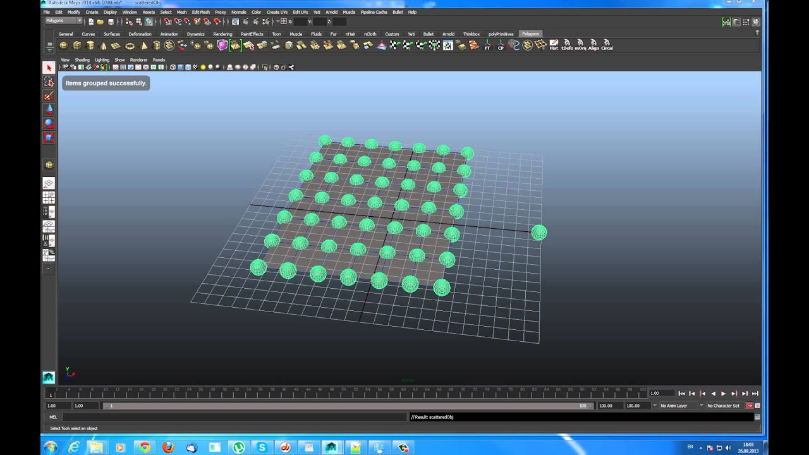Switch to four view layout

coord(49,197)
